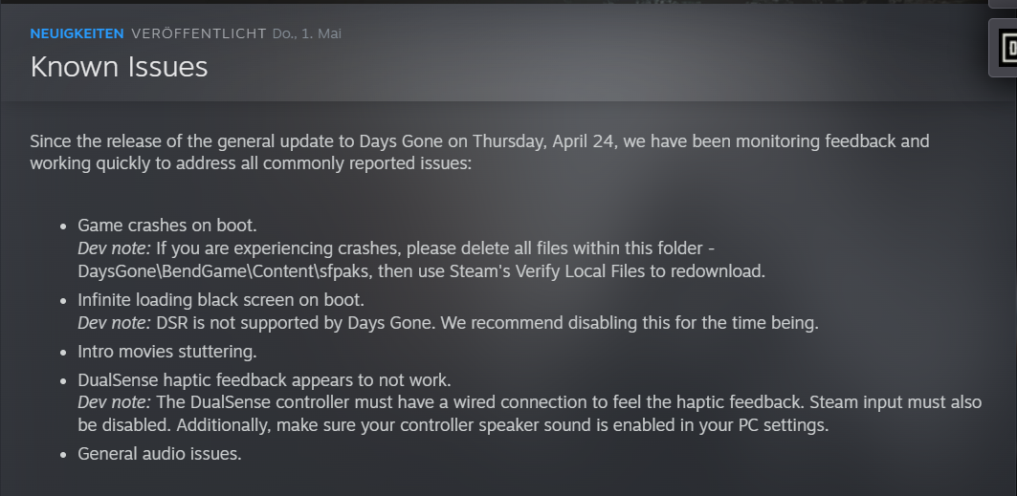Screen dimensions: 1017x496
Task: Click the partially visible button above logo tile
Action: click(1004, 4)
